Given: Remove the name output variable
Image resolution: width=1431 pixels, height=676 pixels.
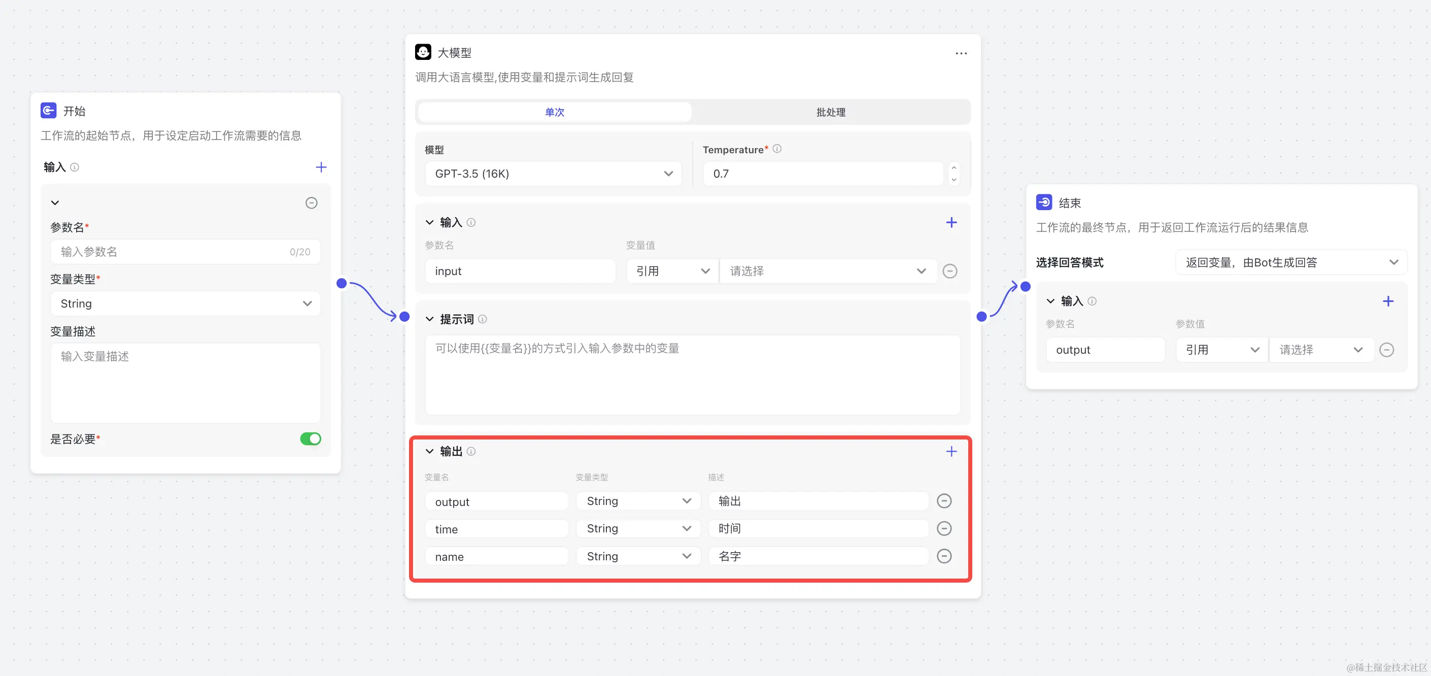Looking at the screenshot, I should click(x=944, y=556).
